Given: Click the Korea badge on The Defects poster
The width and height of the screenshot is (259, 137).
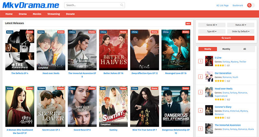Looking at the screenshot, I should pos(10,32).
